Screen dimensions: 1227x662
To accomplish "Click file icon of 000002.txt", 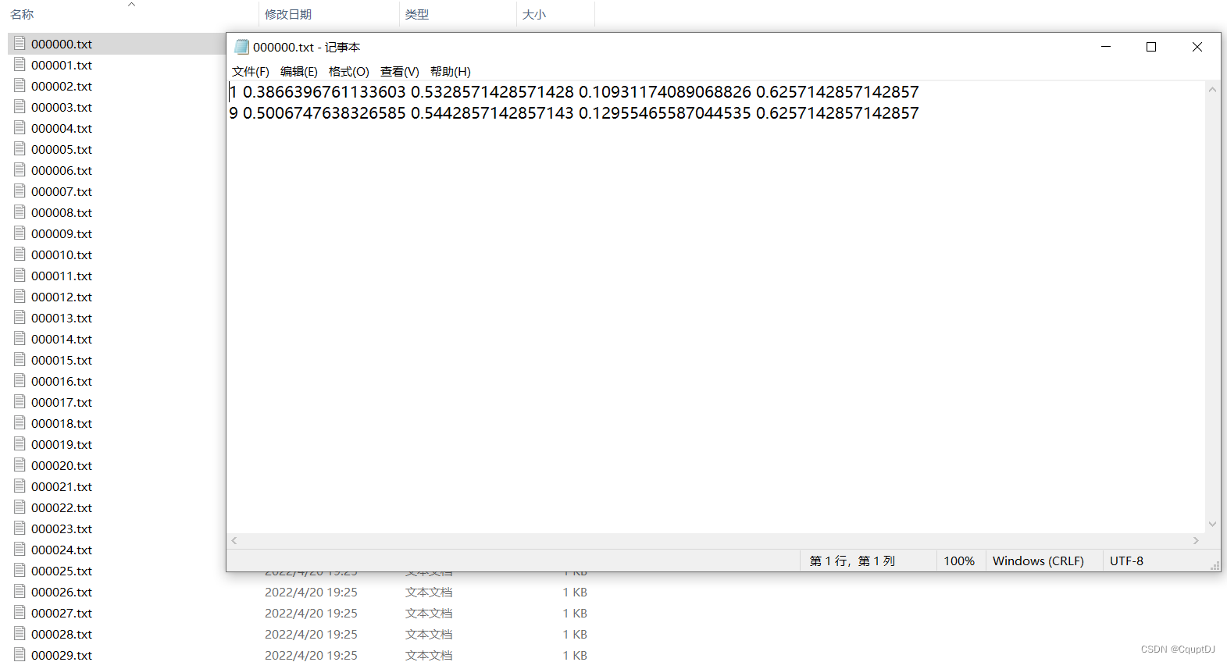I will coord(20,86).
